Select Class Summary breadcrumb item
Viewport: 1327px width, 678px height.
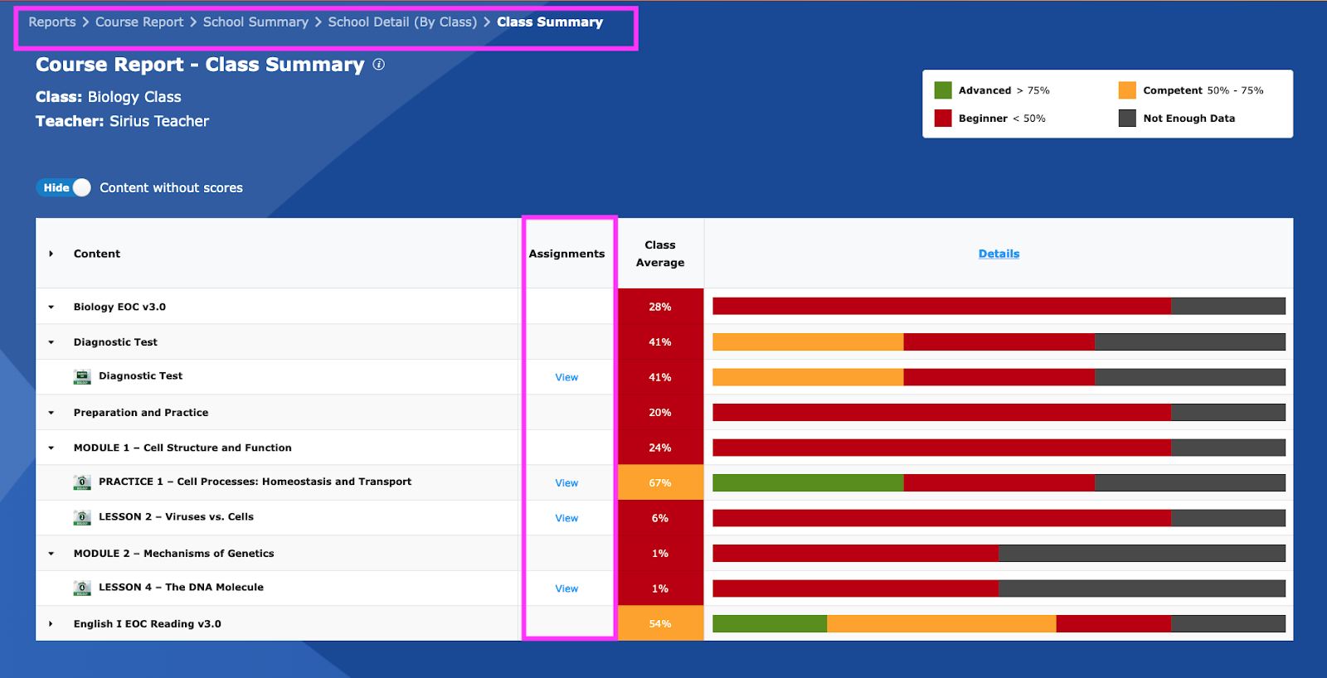click(x=550, y=22)
